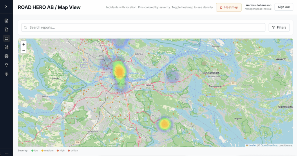Click the search magnifier icon
Viewport: 297px width, 156px height.
[x=26, y=27]
